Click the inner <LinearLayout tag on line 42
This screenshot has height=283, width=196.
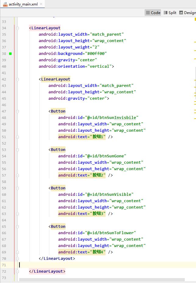[x=54, y=79]
